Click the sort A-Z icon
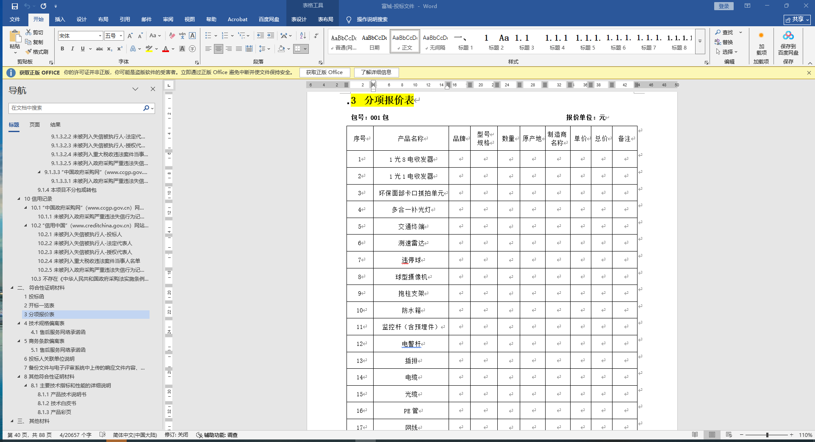The image size is (815, 442). point(303,36)
